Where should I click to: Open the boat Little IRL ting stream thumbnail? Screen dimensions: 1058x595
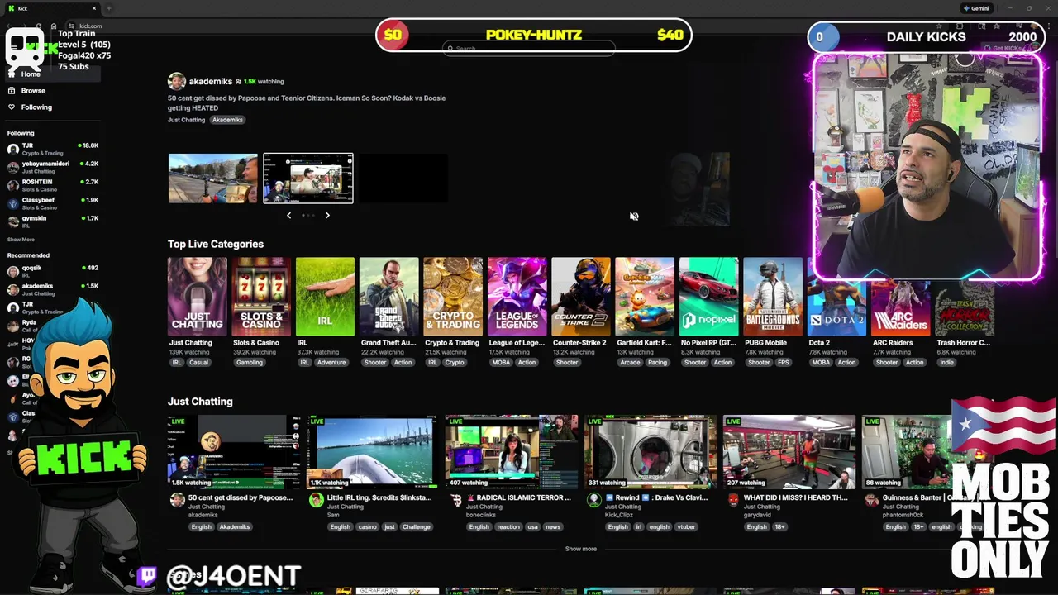372,451
